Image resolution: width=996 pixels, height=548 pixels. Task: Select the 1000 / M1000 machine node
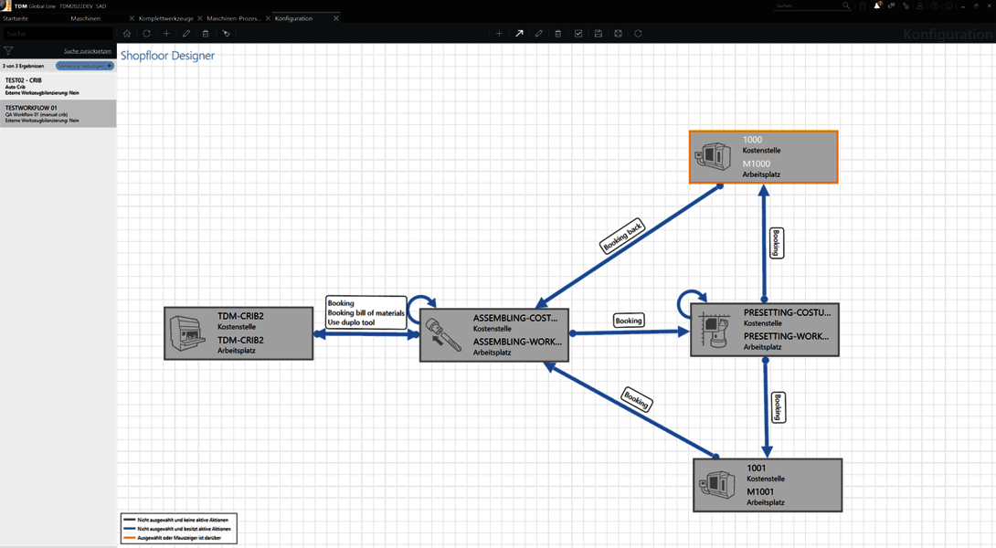764,157
